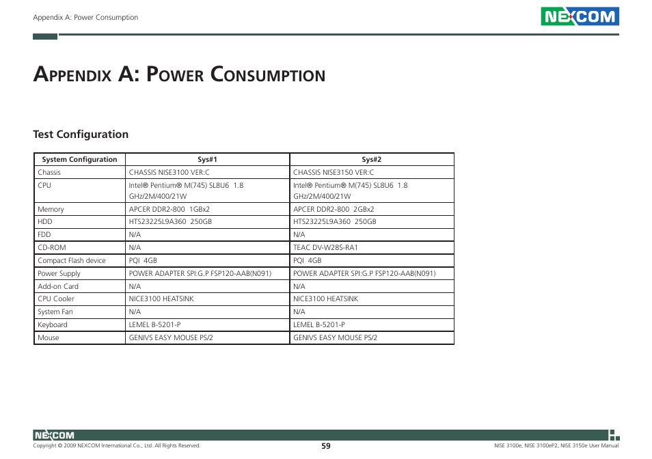652x459 pixels.
Task: Click the TEAC DV-W28S-RA1 CD-ROM cell
Action: click(335, 247)
